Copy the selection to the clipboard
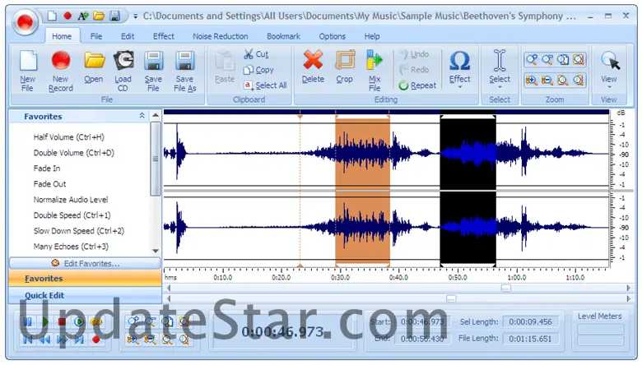 (x=258, y=70)
